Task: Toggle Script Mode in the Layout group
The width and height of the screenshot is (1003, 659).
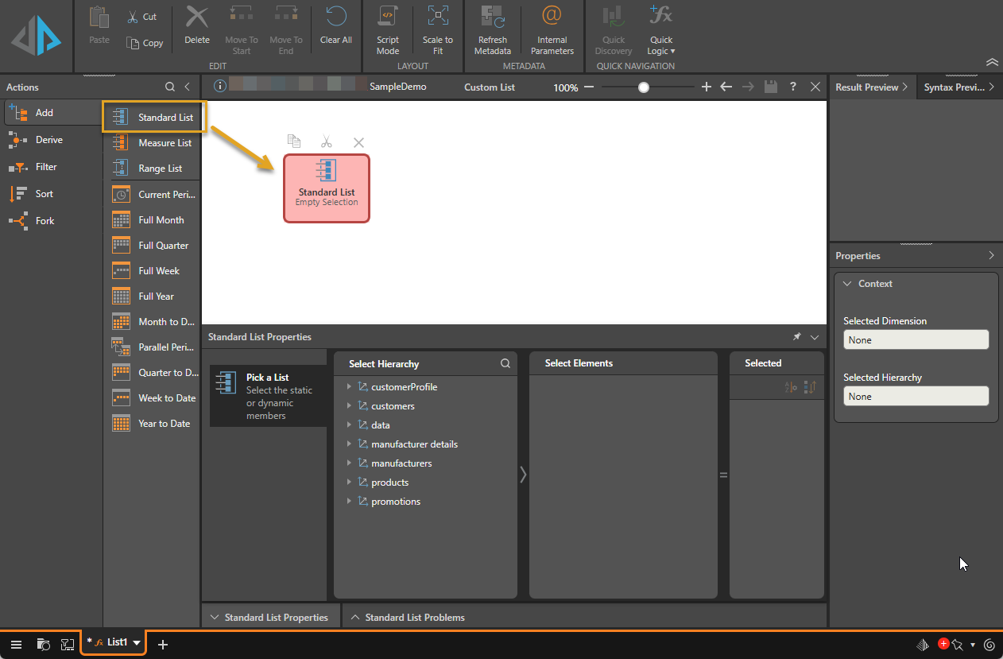Action: pyautogui.click(x=388, y=30)
